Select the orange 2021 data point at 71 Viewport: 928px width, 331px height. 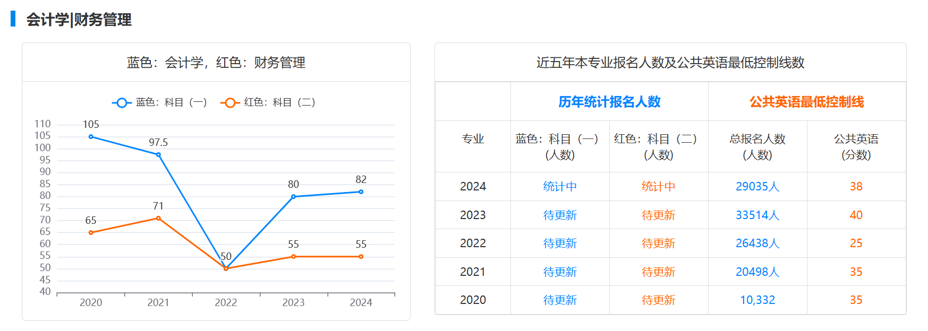pos(158,218)
